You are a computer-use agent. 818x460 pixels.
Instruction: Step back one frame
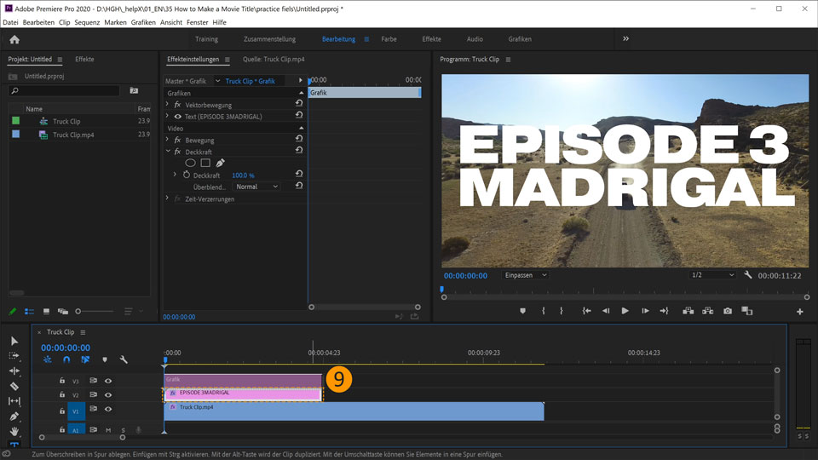(606, 311)
